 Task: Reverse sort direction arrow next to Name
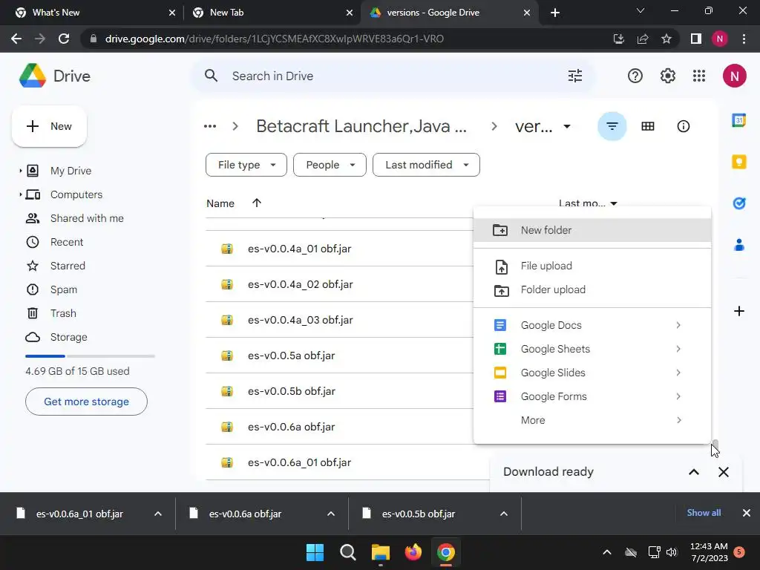(x=256, y=203)
